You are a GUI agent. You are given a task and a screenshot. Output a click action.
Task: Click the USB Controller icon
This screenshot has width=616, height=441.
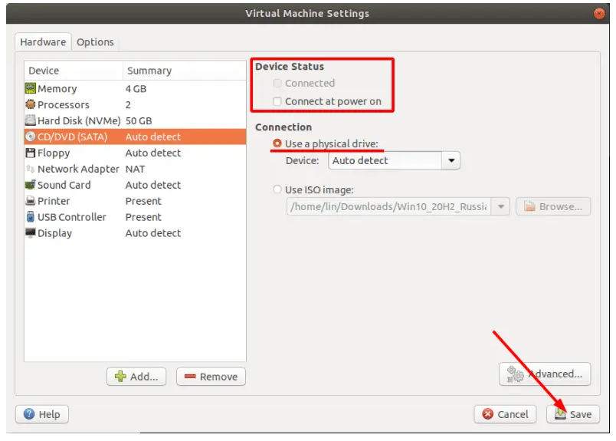point(30,217)
